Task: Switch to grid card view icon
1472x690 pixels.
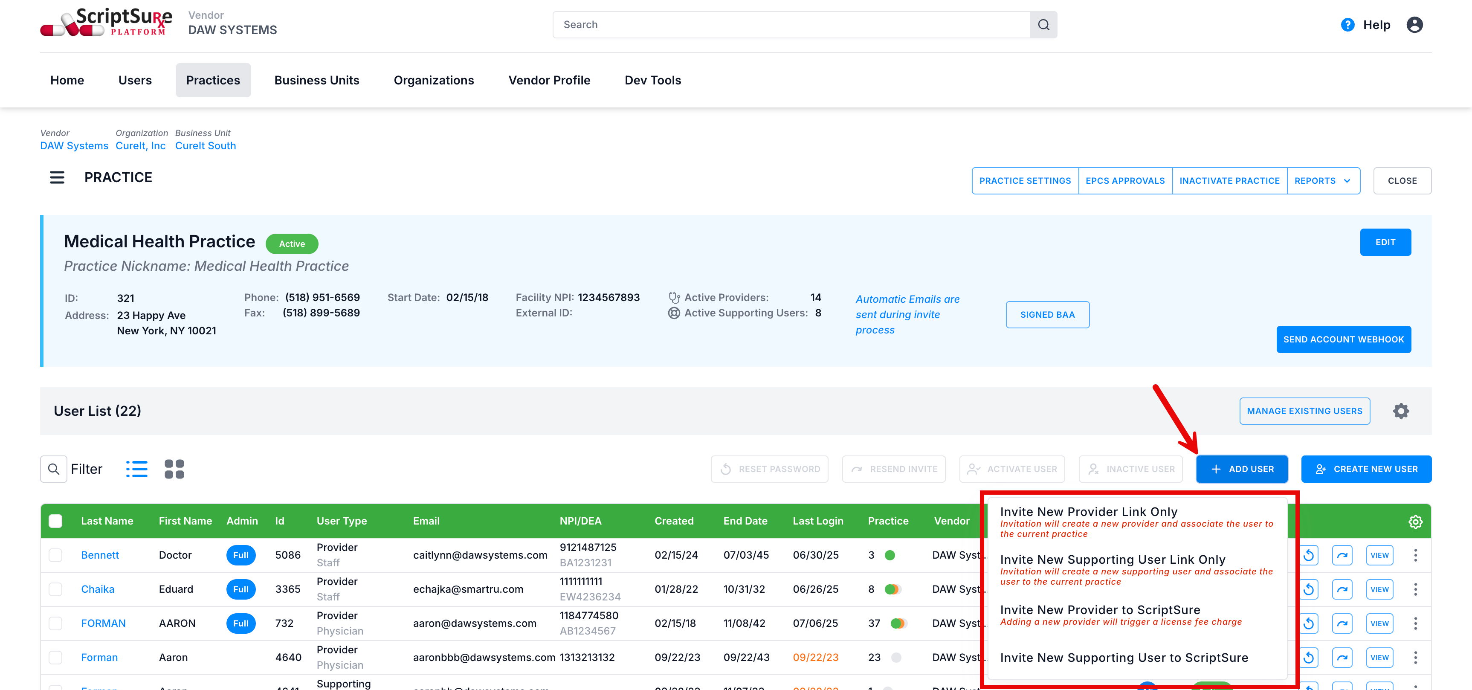Action: point(174,469)
